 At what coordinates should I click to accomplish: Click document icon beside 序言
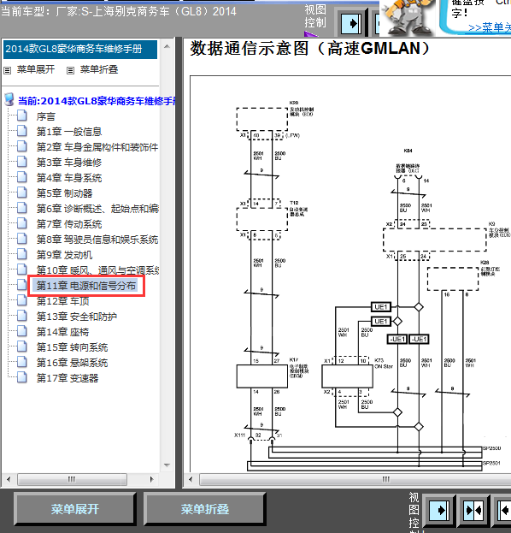[22, 115]
